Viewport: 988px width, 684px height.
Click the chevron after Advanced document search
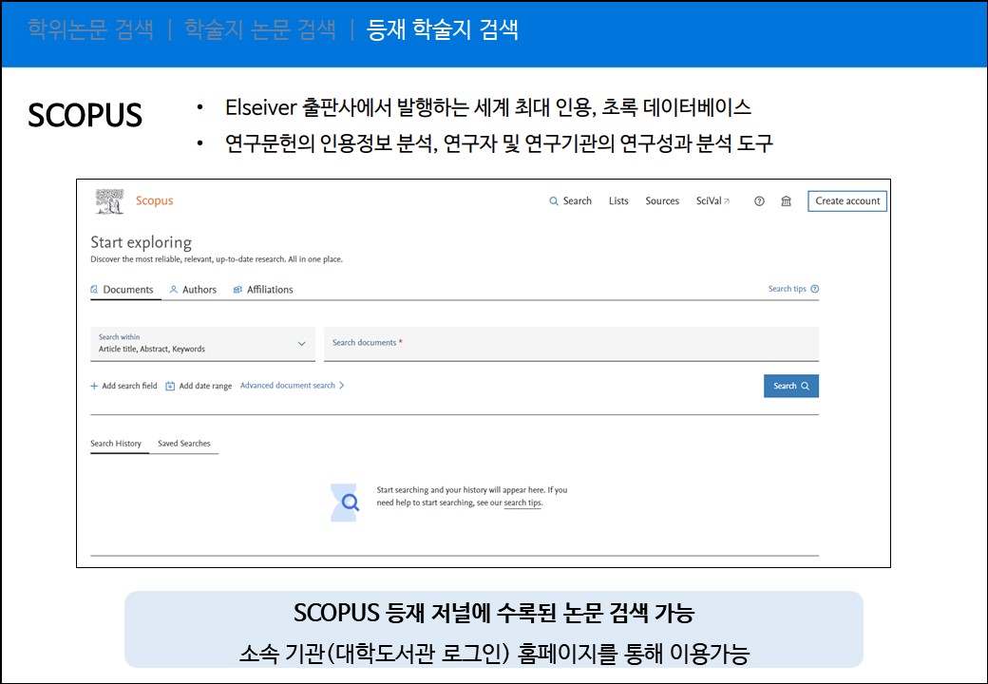341,386
